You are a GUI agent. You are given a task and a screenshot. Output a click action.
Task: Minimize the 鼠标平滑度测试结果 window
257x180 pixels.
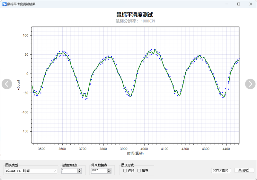coord(226,4)
